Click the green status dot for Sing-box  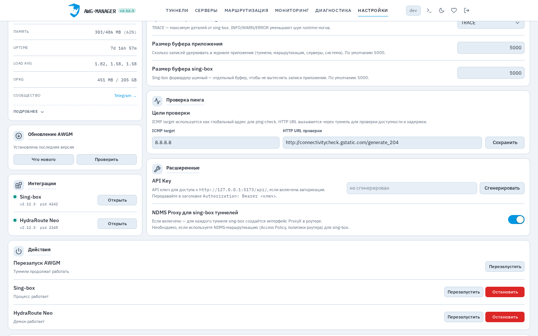[x=15, y=197]
